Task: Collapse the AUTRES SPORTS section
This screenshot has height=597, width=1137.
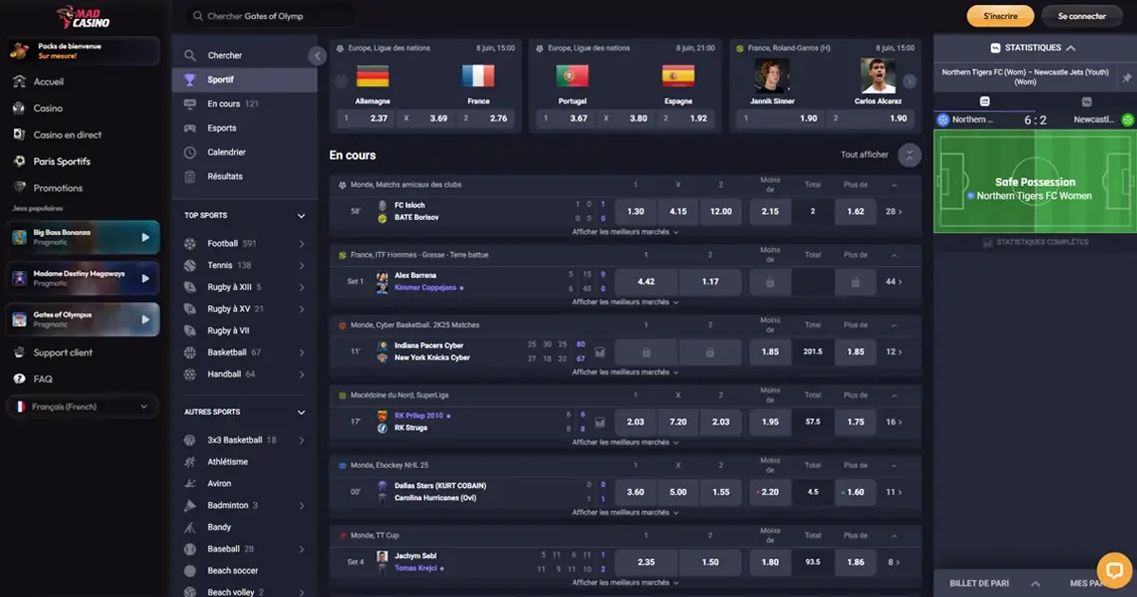Action: click(x=301, y=412)
